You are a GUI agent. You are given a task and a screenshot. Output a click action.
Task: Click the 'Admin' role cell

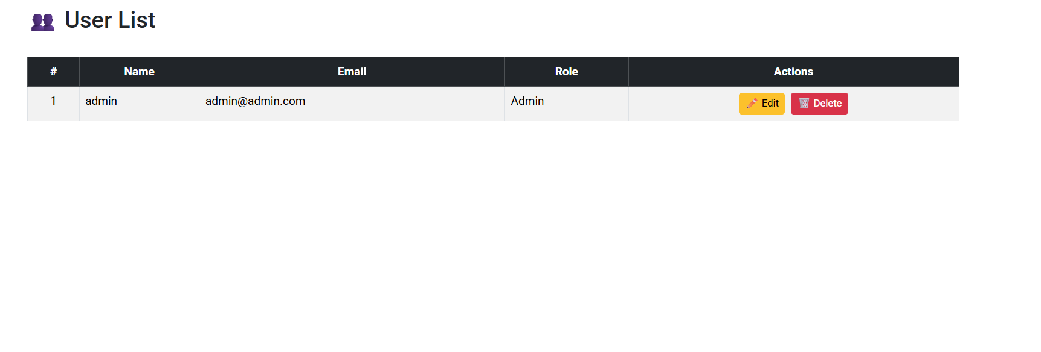click(527, 101)
